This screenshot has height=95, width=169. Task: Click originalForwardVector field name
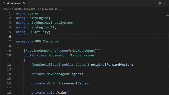tap(111, 65)
